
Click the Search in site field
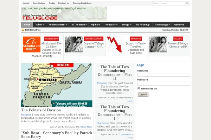pos(168,3)
